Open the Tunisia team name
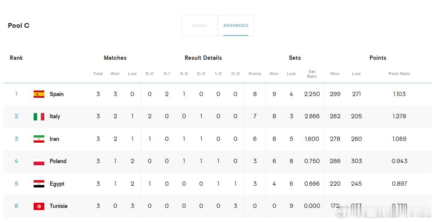The height and width of the screenshot is (222, 436). (x=58, y=206)
